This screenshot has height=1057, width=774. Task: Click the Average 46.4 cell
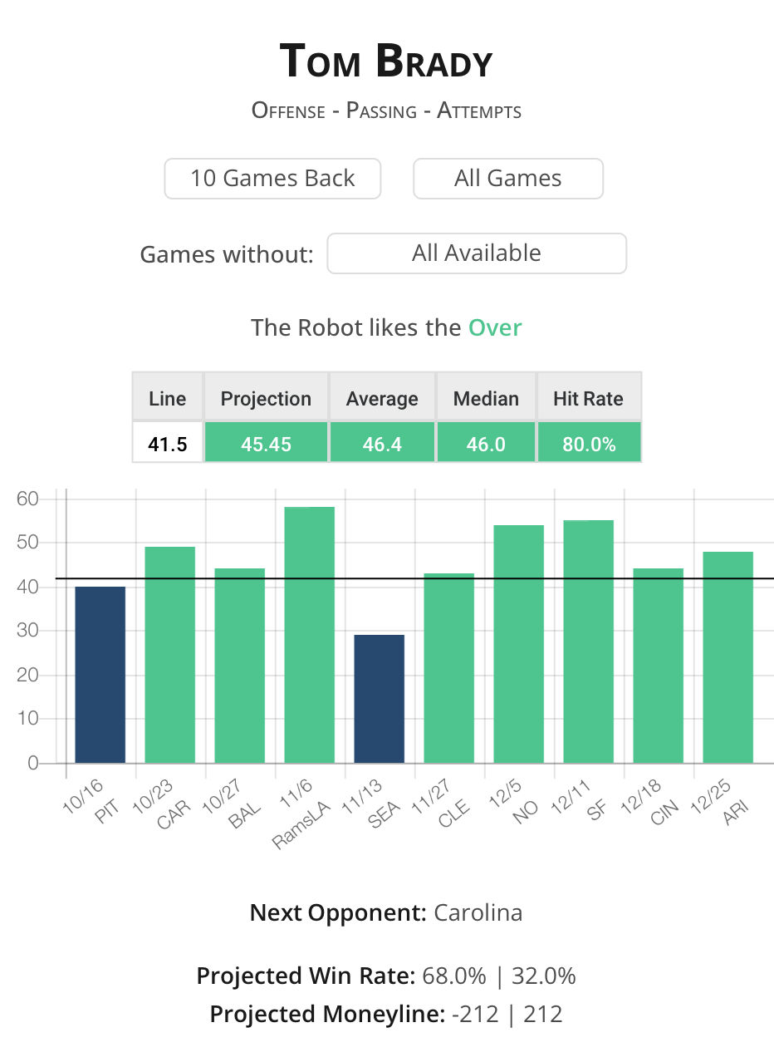[382, 443]
